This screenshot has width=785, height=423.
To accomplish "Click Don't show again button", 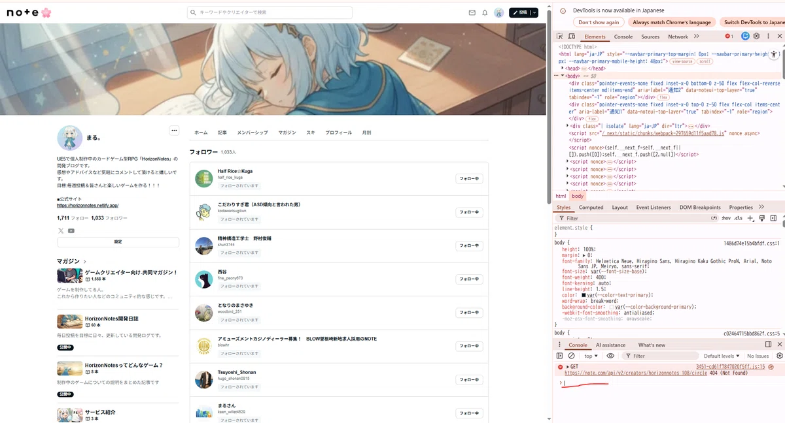I will coord(599,22).
